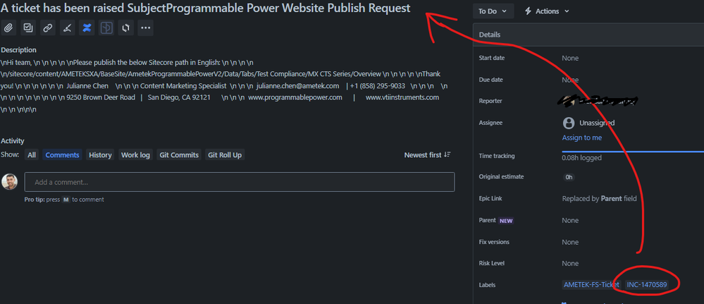Click the Unassigned avatar icon

569,123
